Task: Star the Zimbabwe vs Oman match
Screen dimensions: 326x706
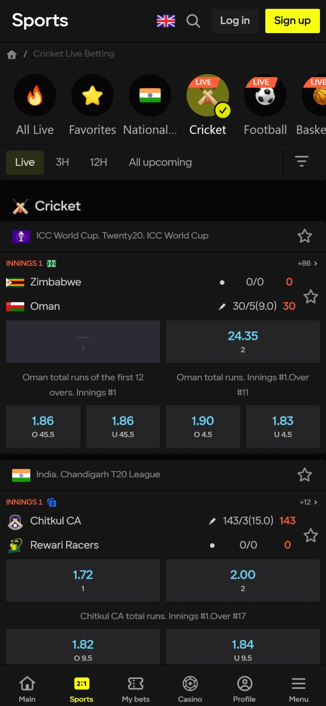Action: coord(311,296)
